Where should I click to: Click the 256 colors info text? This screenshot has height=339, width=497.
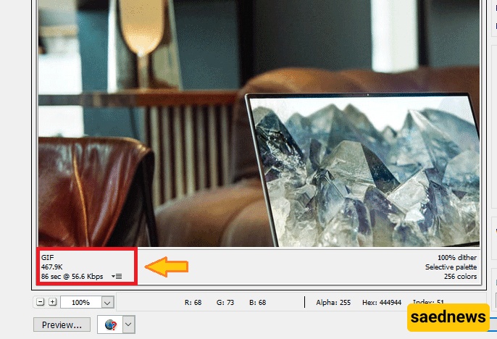tap(460, 276)
